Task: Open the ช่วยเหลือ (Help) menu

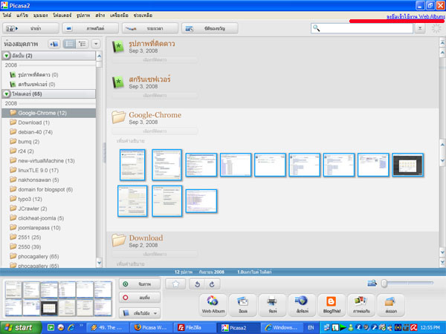Action: point(143,16)
